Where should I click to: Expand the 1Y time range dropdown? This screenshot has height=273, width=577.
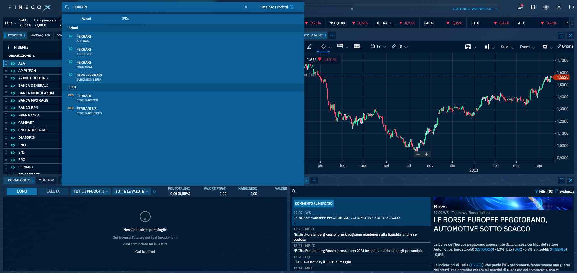[378, 46]
